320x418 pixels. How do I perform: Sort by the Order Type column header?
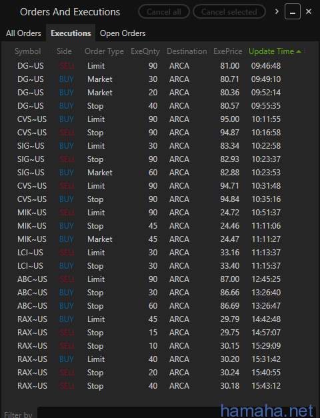[x=104, y=51]
